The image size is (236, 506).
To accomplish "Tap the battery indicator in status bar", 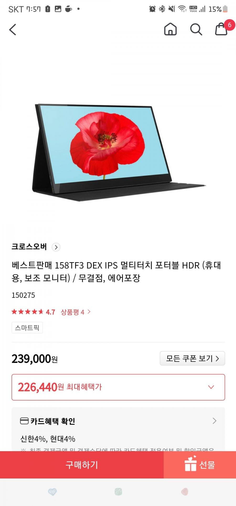I will coord(225,9).
